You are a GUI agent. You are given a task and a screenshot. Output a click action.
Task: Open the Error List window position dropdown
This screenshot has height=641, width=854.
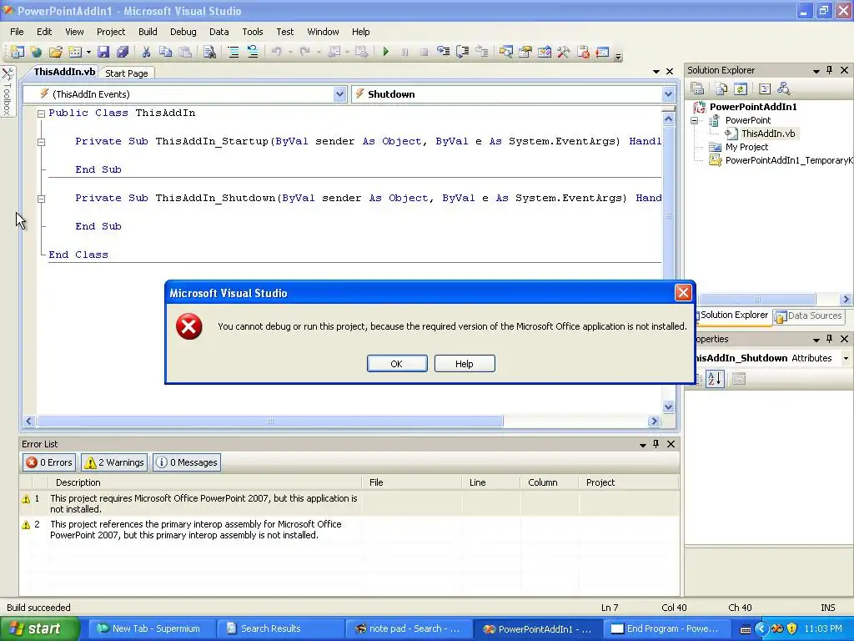tap(643, 444)
